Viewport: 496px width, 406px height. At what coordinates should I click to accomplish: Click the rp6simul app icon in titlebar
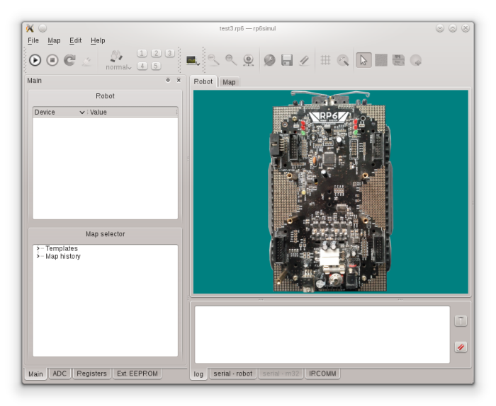pyautogui.click(x=30, y=28)
